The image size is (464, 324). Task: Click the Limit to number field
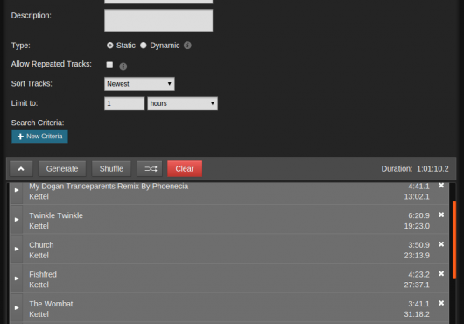[124, 103]
